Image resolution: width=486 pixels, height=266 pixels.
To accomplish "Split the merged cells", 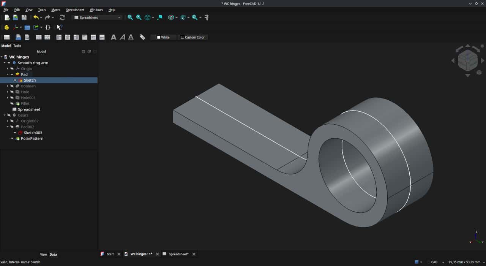I will pos(47,37).
